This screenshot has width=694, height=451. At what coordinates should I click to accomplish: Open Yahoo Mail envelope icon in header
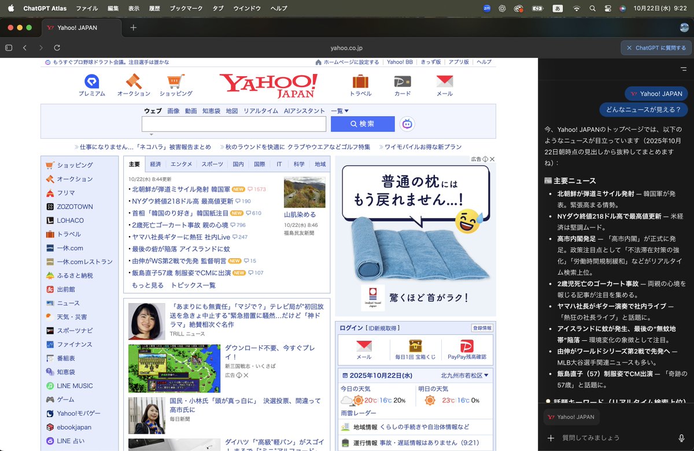click(444, 81)
